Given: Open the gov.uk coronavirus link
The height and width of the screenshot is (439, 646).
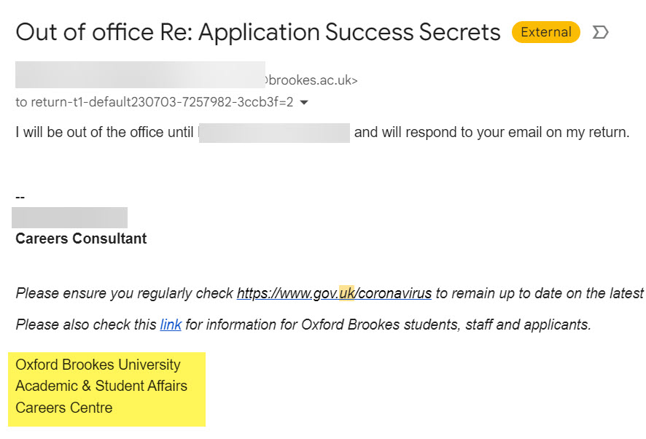Looking at the screenshot, I should tap(334, 294).
